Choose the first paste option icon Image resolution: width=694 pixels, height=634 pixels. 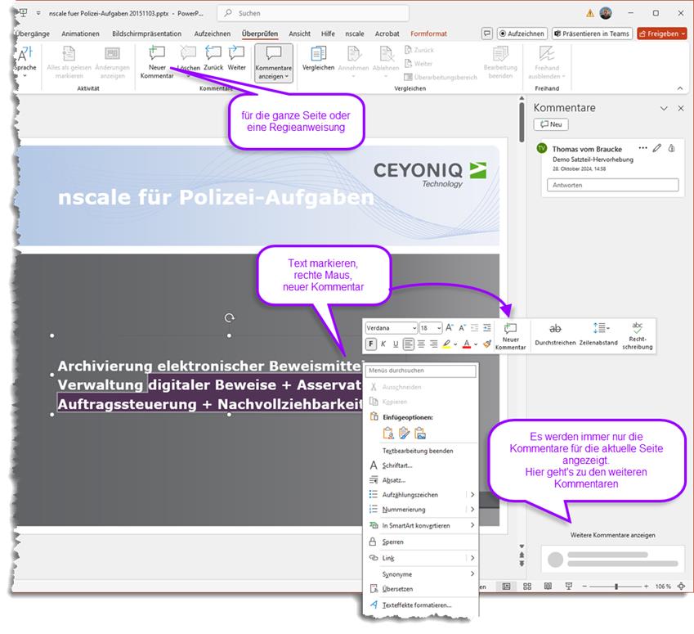click(x=388, y=434)
